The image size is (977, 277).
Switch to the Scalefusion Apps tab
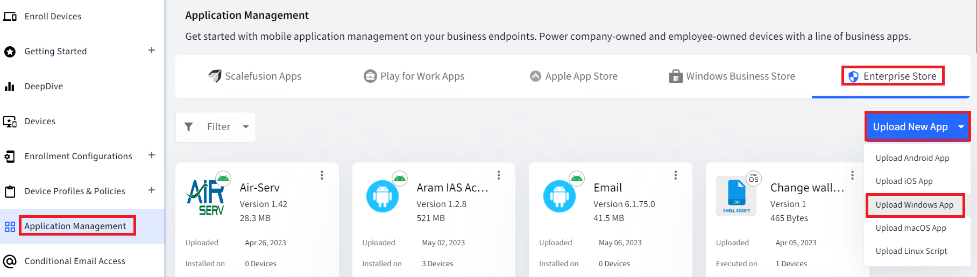(x=255, y=76)
